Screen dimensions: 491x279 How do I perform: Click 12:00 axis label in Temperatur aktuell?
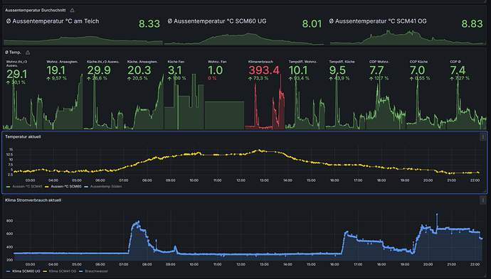pyautogui.click(x=241, y=180)
